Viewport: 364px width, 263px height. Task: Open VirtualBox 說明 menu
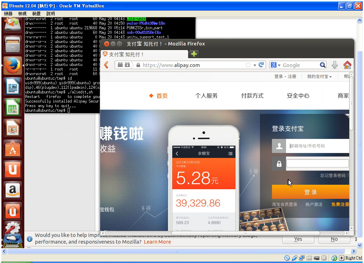point(50,14)
